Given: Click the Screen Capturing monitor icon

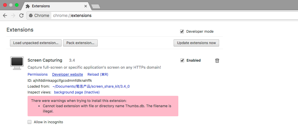Looking at the screenshot, I should point(17,63).
